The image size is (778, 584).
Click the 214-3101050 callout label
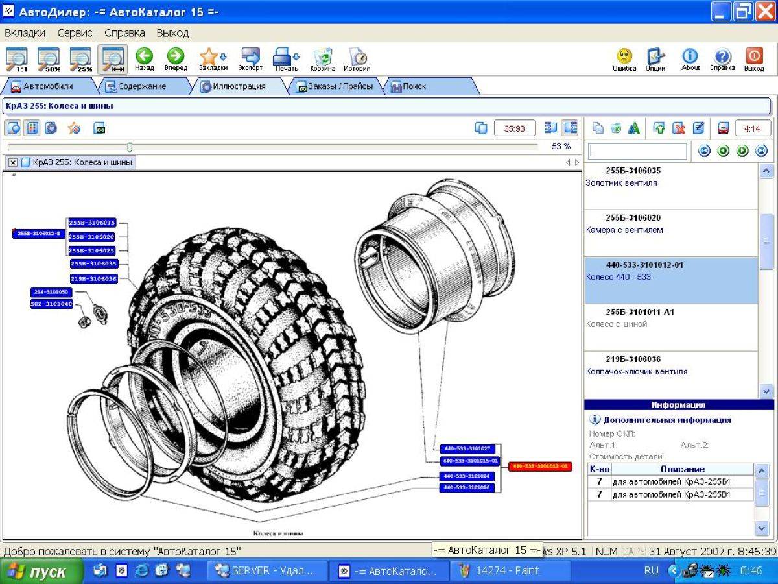click(x=52, y=292)
